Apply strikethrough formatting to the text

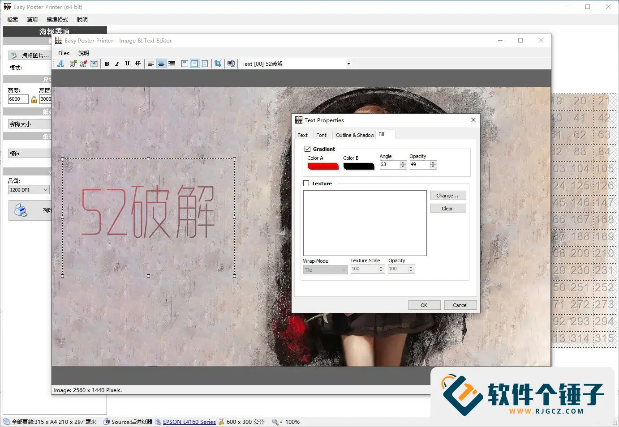[138, 63]
